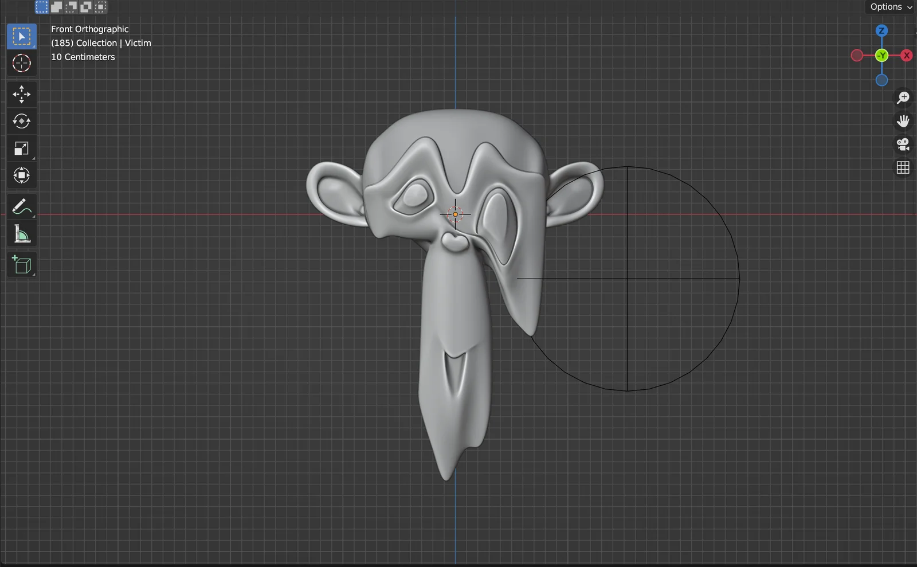Enable Extend selection mode

57,7
